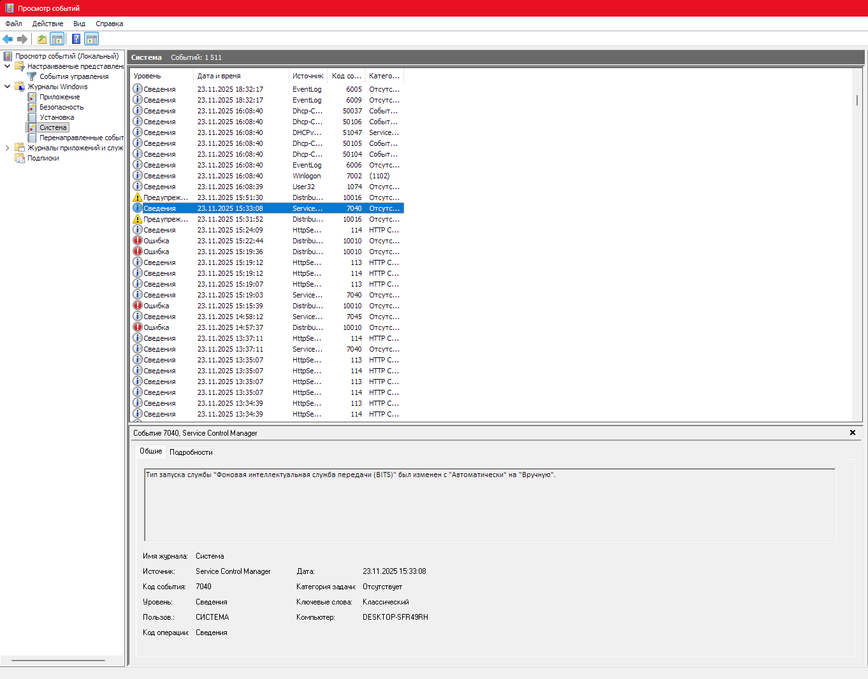The height and width of the screenshot is (679, 868).
Task: Click the funnel icon for События управления
Action: pos(32,76)
